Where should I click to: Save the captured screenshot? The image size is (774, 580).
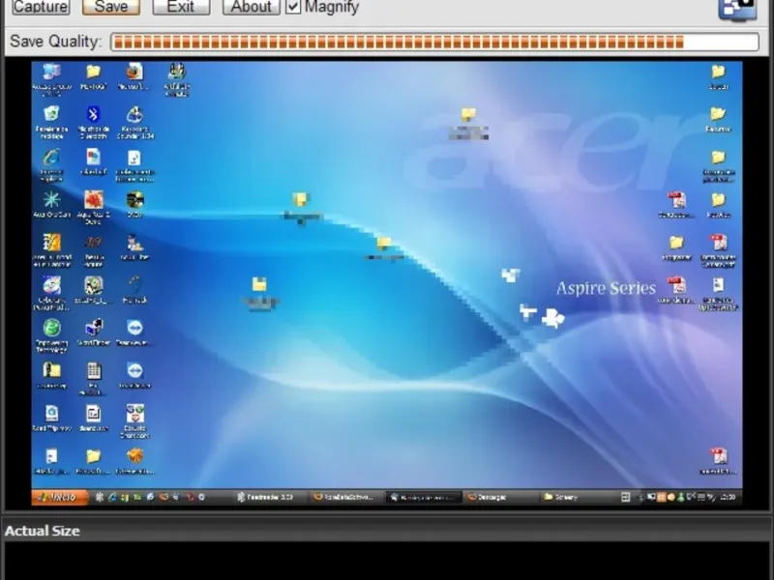pyautogui.click(x=111, y=7)
